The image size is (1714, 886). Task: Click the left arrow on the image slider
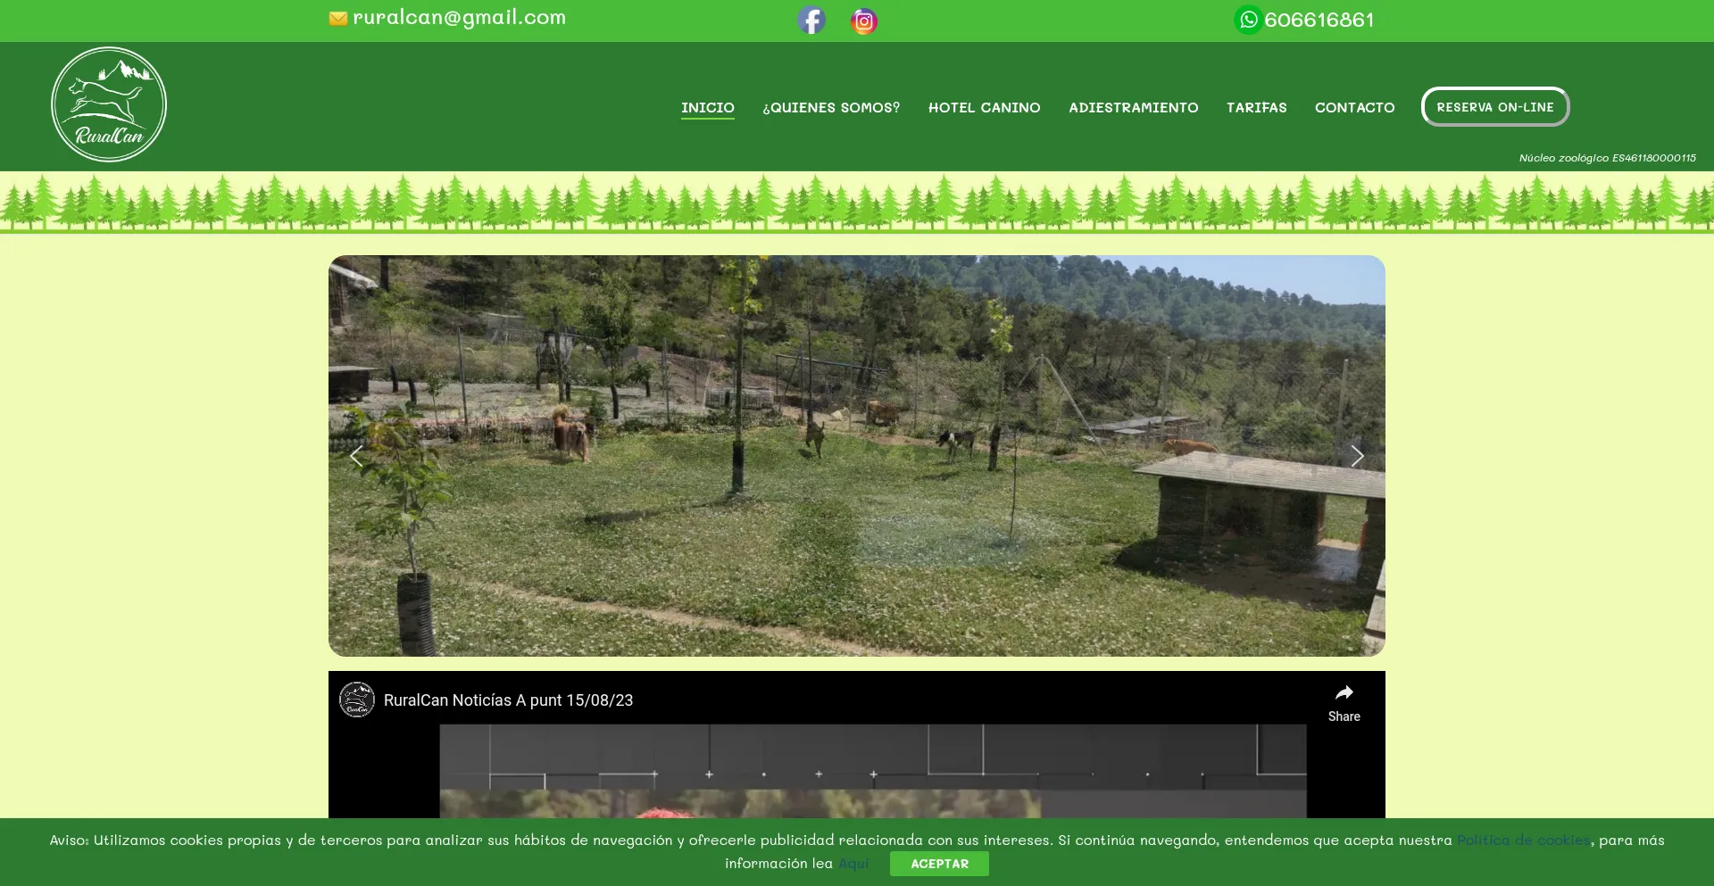[356, 456]
